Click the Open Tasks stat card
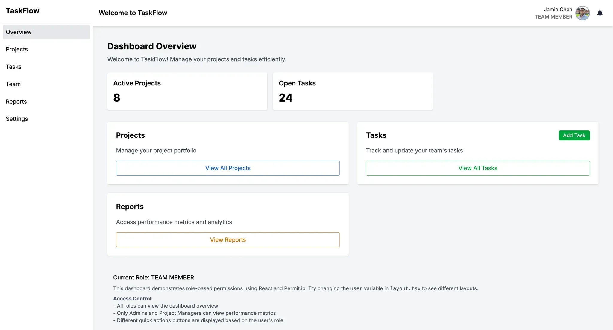 point(353,91)
